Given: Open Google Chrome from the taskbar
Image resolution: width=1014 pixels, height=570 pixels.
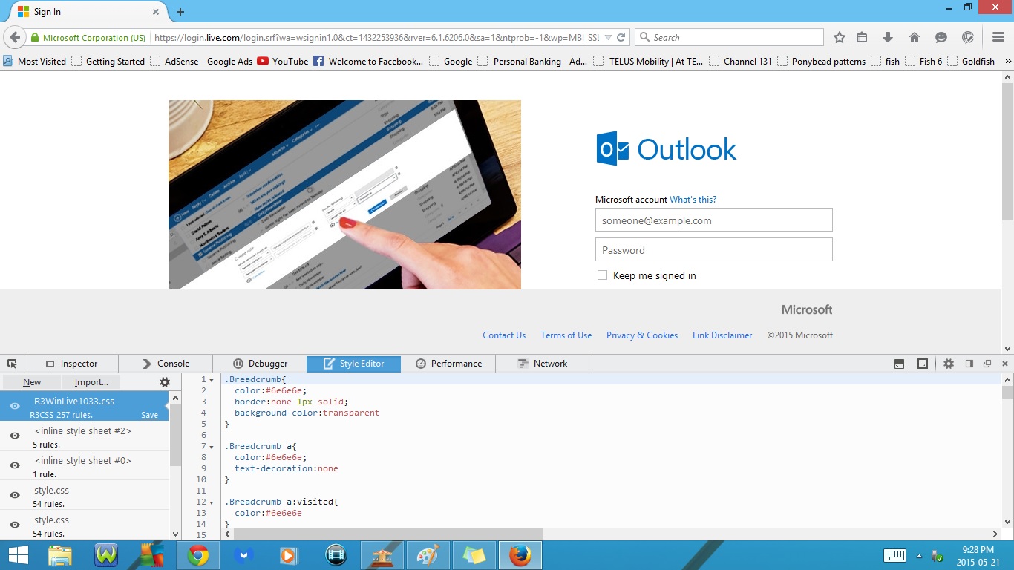Looking at the screenshot, I should pyautogui.click(x=198, y=555).
